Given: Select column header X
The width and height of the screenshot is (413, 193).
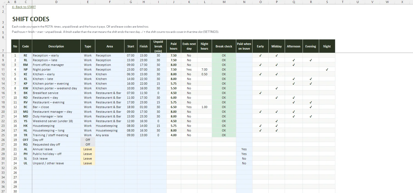Looking at the screenshot, I should [x=402, y=2].
